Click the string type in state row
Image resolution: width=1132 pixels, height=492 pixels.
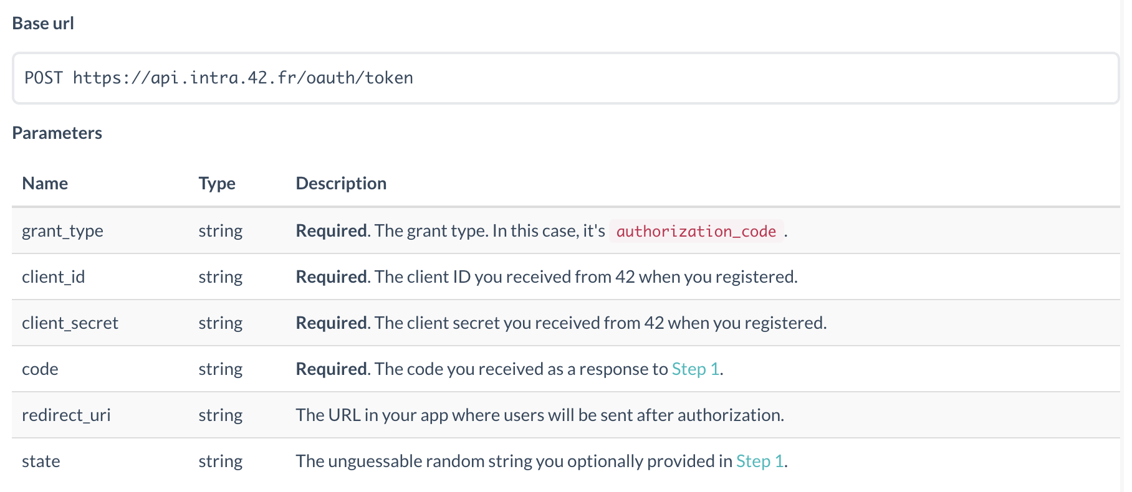pyautogui.click(x=221, y=461)
